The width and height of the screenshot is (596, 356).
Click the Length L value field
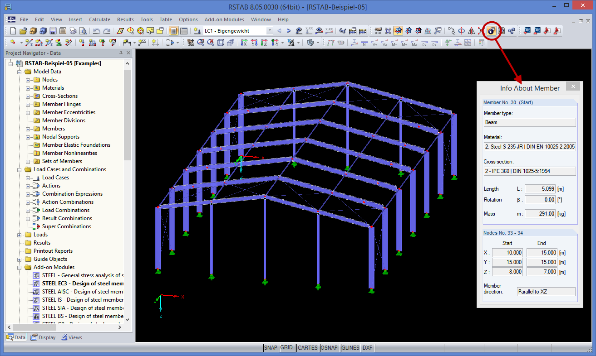click(x=540, y=189)
